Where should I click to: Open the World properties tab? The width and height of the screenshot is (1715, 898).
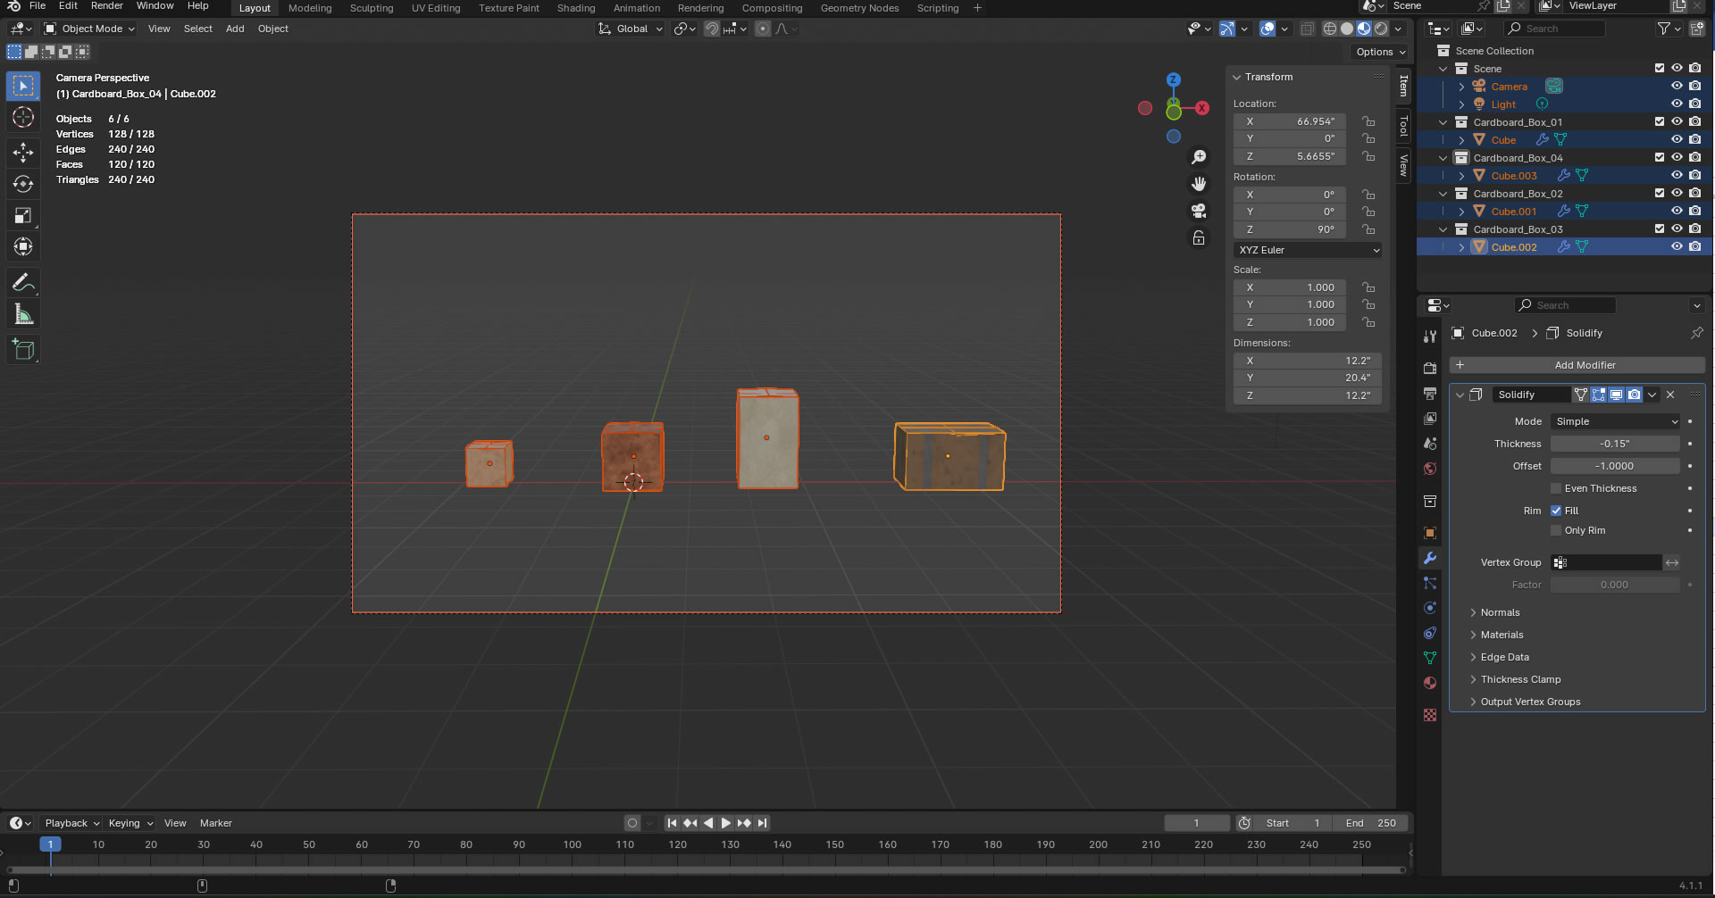click(1430, 469)
